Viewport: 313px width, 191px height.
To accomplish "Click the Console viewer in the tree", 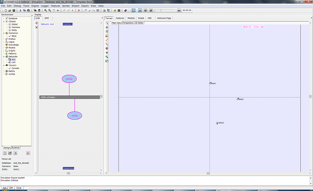I will (x=15, y=68).
